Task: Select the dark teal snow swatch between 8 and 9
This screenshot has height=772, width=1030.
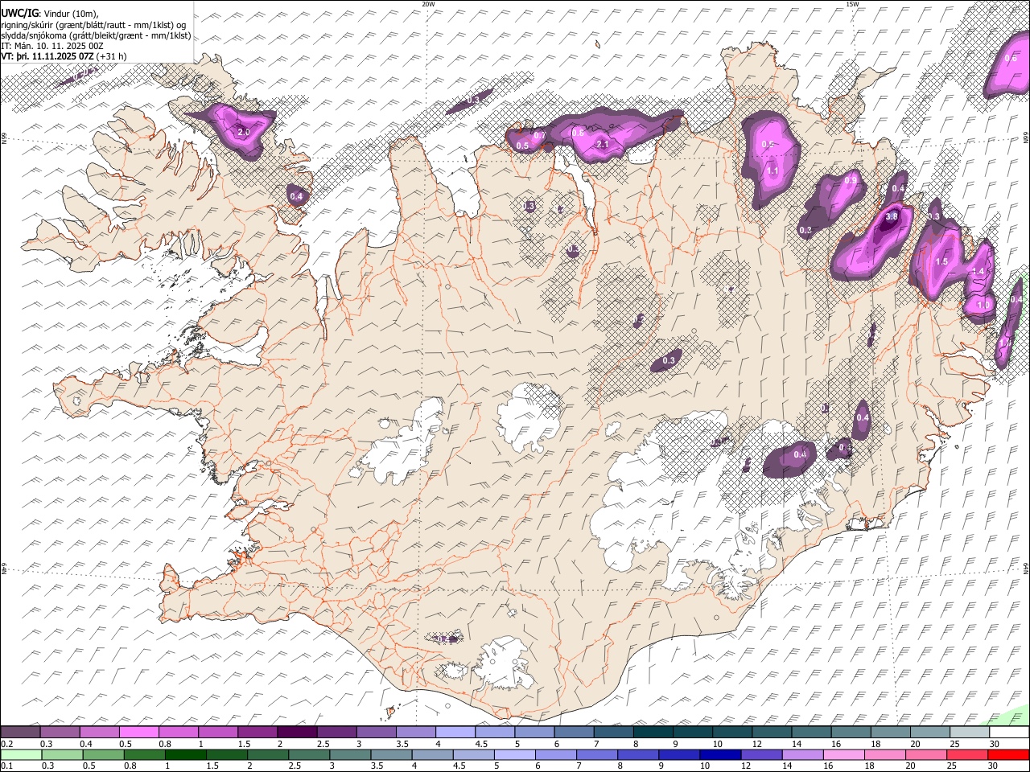Action: pos(653,733)
